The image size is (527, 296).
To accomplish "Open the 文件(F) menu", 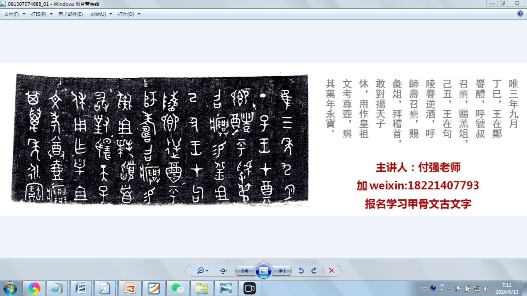I will [12, 14].
